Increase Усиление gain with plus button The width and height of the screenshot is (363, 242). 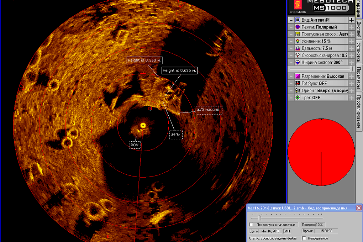351,41
